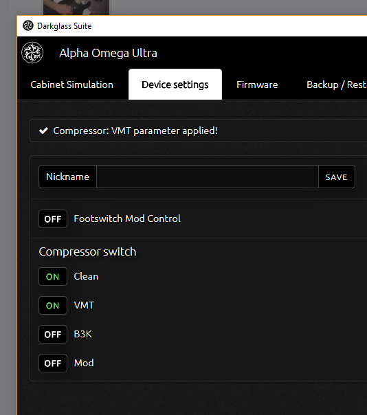Click the checkmark icon in the notification
Viewport: 367px width, 415px height.
tap(43, 131)
